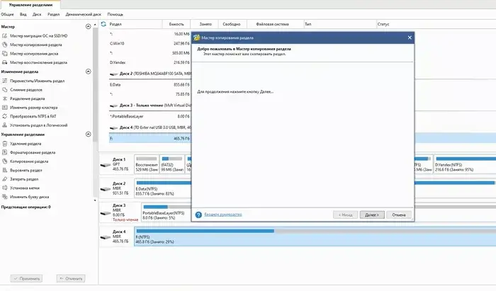Switch to the Управление разделами tab
The height and width of the screenshot is (291, 496).
point(30,5)
